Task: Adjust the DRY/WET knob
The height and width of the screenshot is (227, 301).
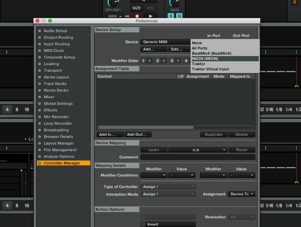Action: (113, 3)
